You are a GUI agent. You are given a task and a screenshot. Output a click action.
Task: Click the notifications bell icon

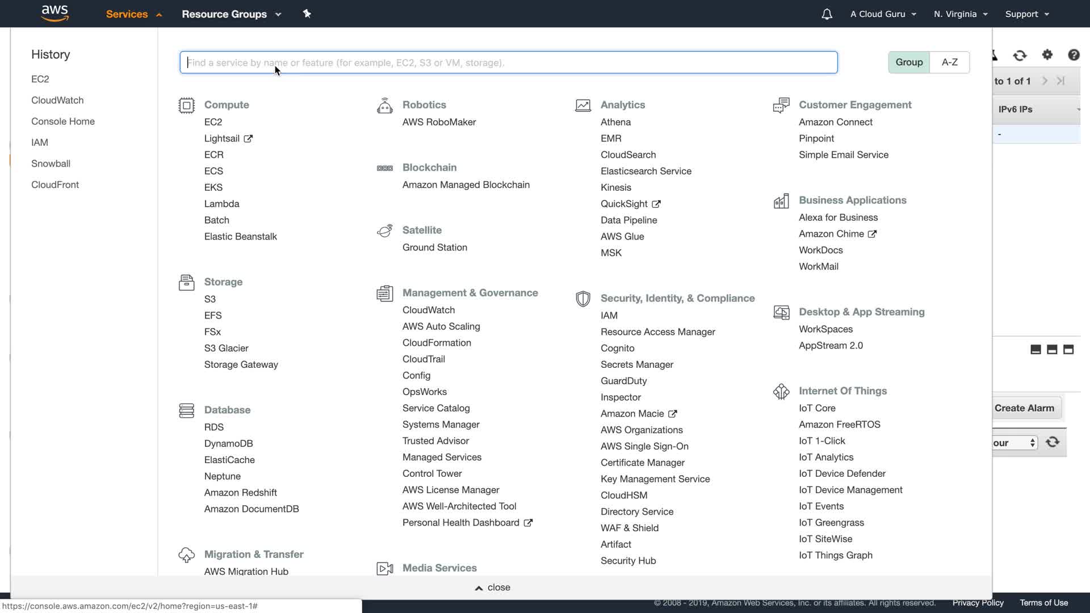click(x=827, y=14)
